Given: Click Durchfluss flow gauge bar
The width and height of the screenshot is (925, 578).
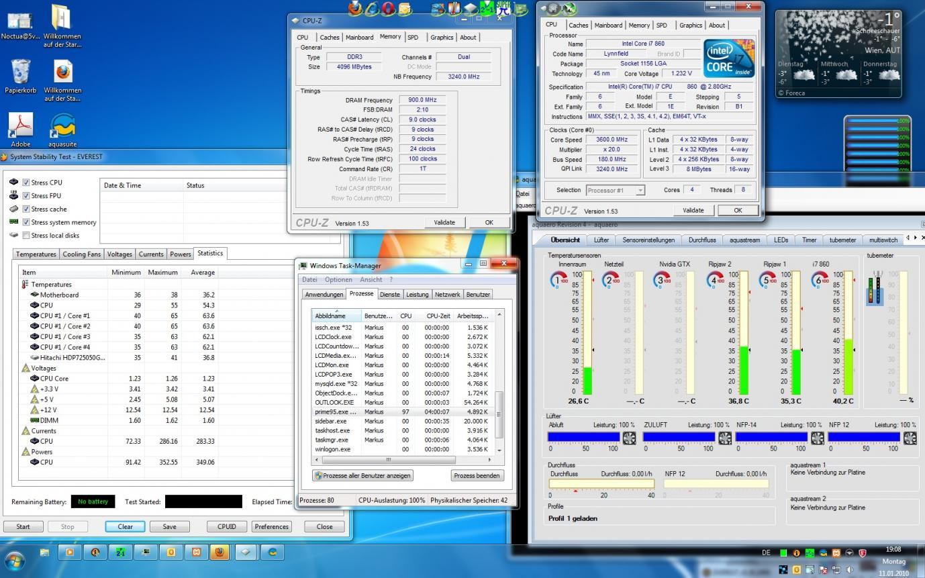Looking at the screenshot, I should coord(601,483).
